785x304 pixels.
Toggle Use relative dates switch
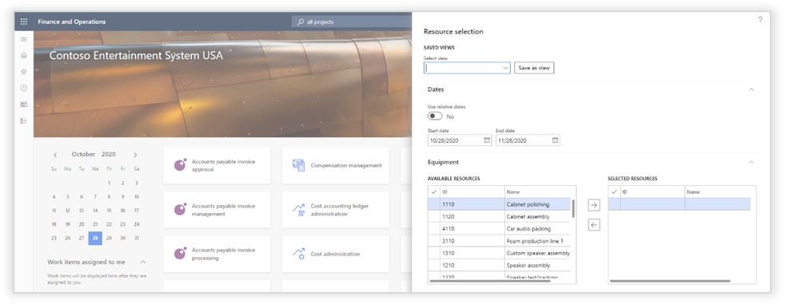point(435,116)
